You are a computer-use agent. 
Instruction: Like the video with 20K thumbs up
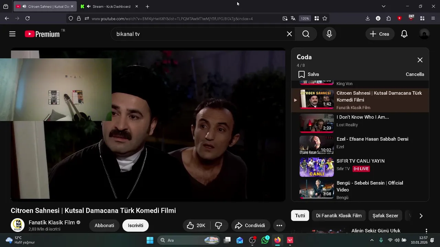196,225
